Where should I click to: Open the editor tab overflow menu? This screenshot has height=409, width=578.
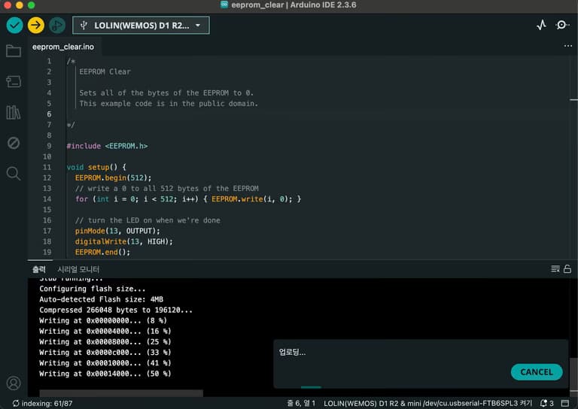click(x=567, y=46)
